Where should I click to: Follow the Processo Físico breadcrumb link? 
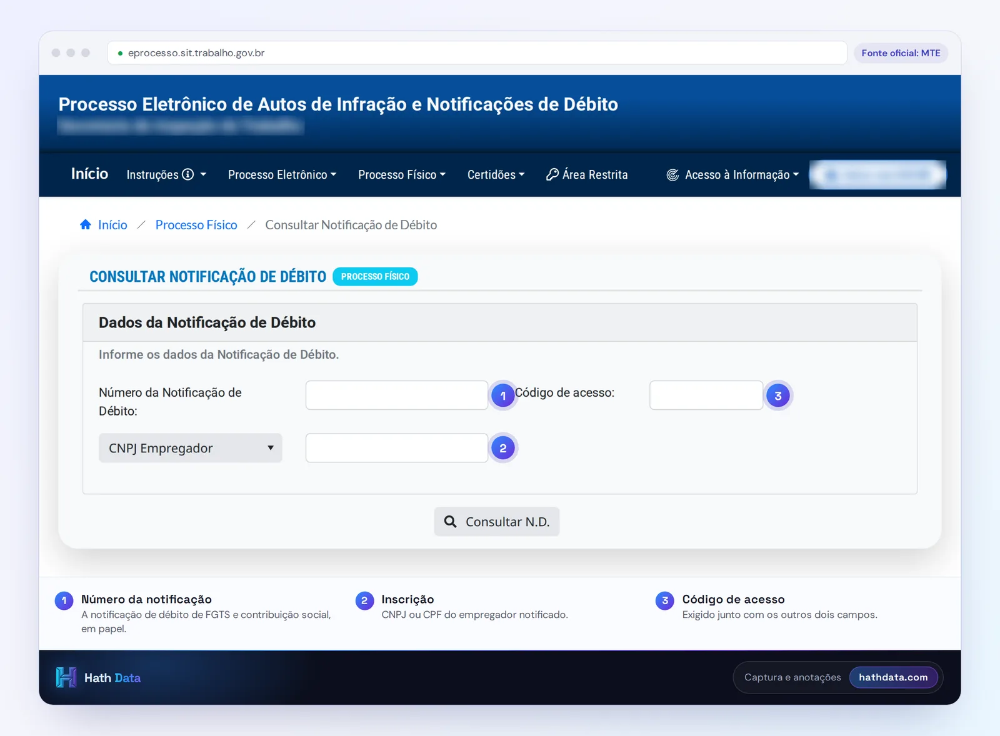[x=196, y=224]
